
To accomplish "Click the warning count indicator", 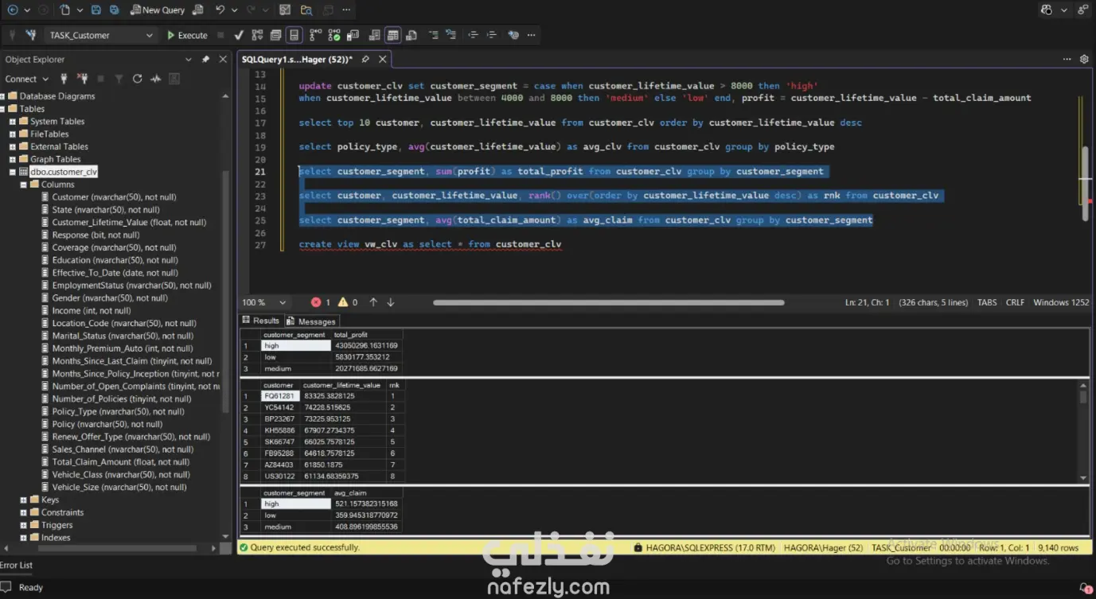I will point(348,302).
